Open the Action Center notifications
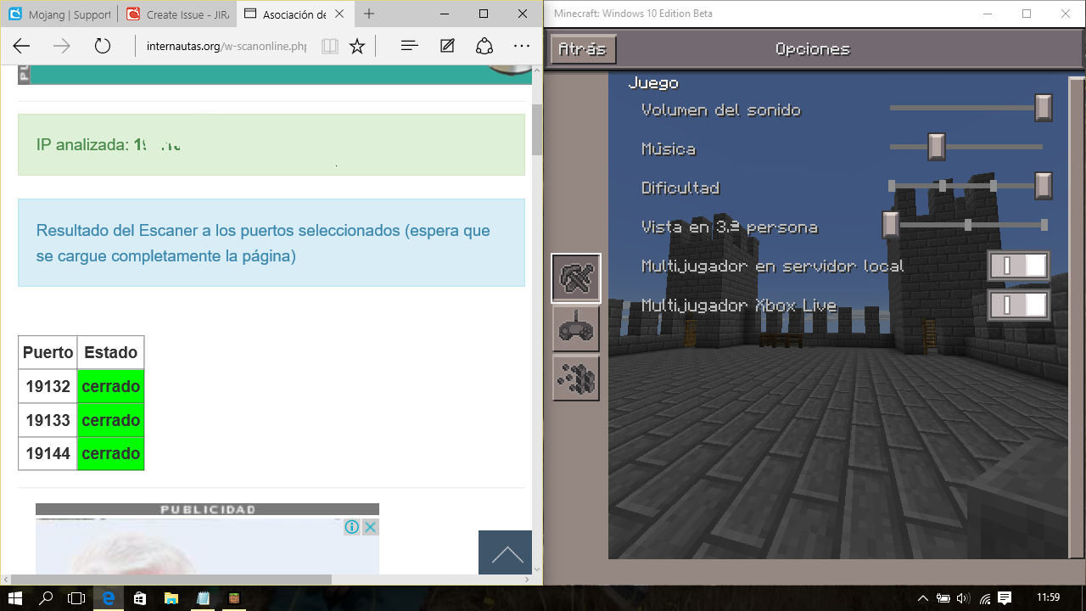 point(1005,598)
